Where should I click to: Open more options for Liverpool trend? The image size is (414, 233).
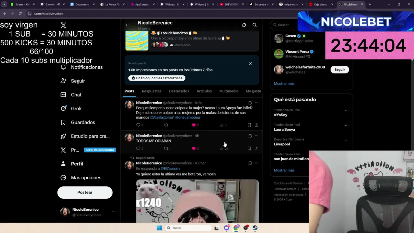point(347,140)
